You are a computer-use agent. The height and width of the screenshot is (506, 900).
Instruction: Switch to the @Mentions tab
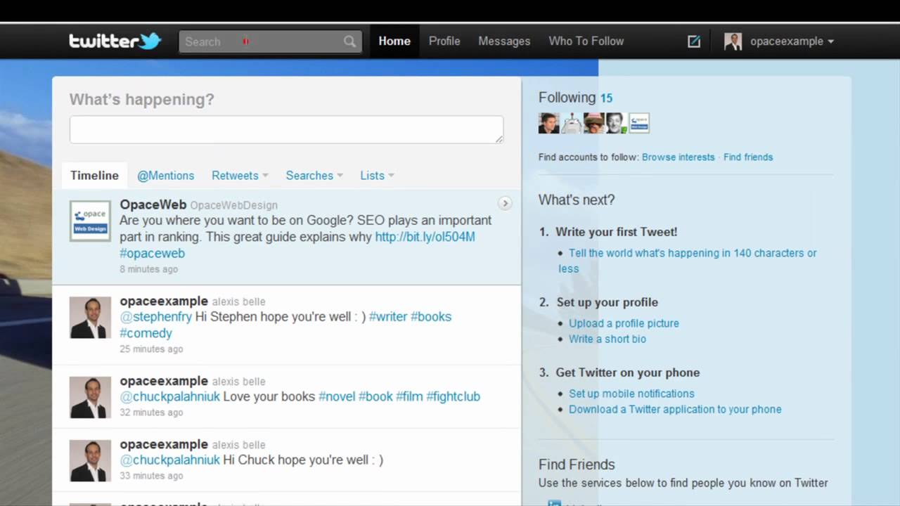[x=165, y=176]
